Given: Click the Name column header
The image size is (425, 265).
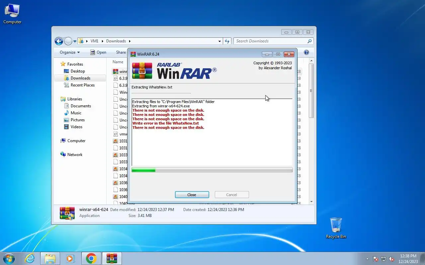Looking at the screenshot, I should (118, 62).
